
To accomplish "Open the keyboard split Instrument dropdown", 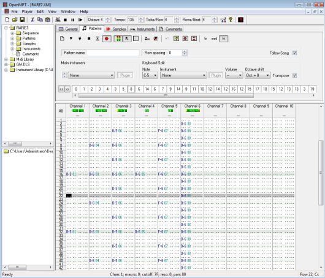I will pyautogui.click(x=183, y=75).
